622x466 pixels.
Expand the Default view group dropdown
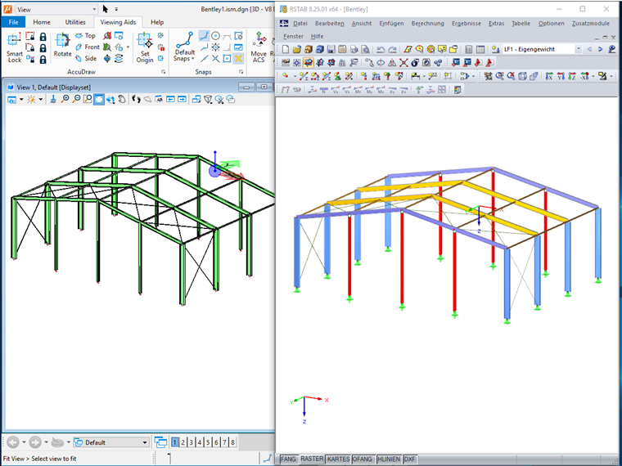click(145, 442)
